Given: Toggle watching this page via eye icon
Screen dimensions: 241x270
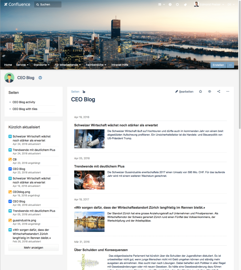Looking at the screenshot, I should point(210,91).
